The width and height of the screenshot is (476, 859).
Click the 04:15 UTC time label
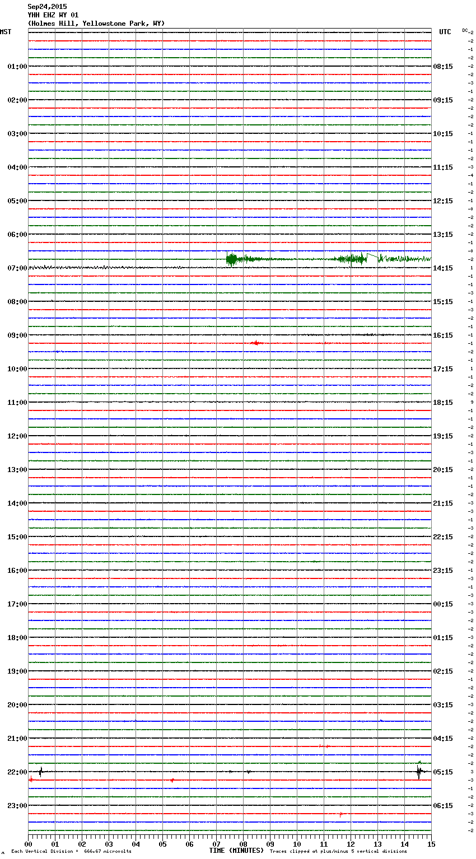coord(443,739)
